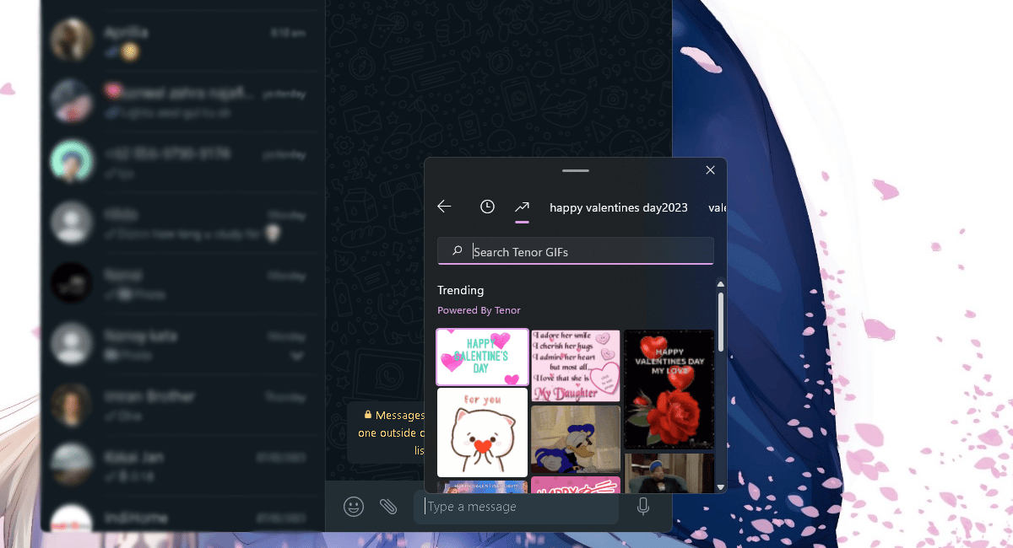The image size is (1013, 548).
Task: Select the red rose Valentines GIF
Action: pyautogui.click(x=669, y=389)
